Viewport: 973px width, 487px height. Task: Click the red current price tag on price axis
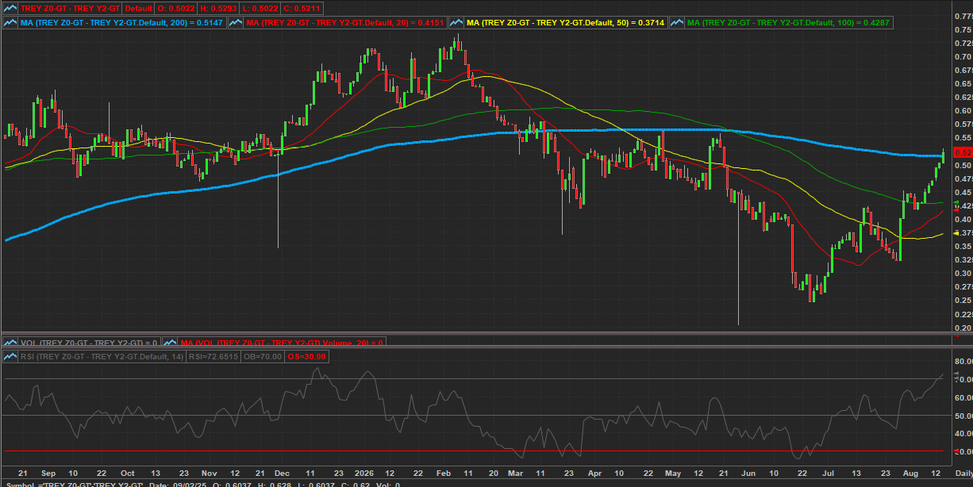[x=961, y=151]
